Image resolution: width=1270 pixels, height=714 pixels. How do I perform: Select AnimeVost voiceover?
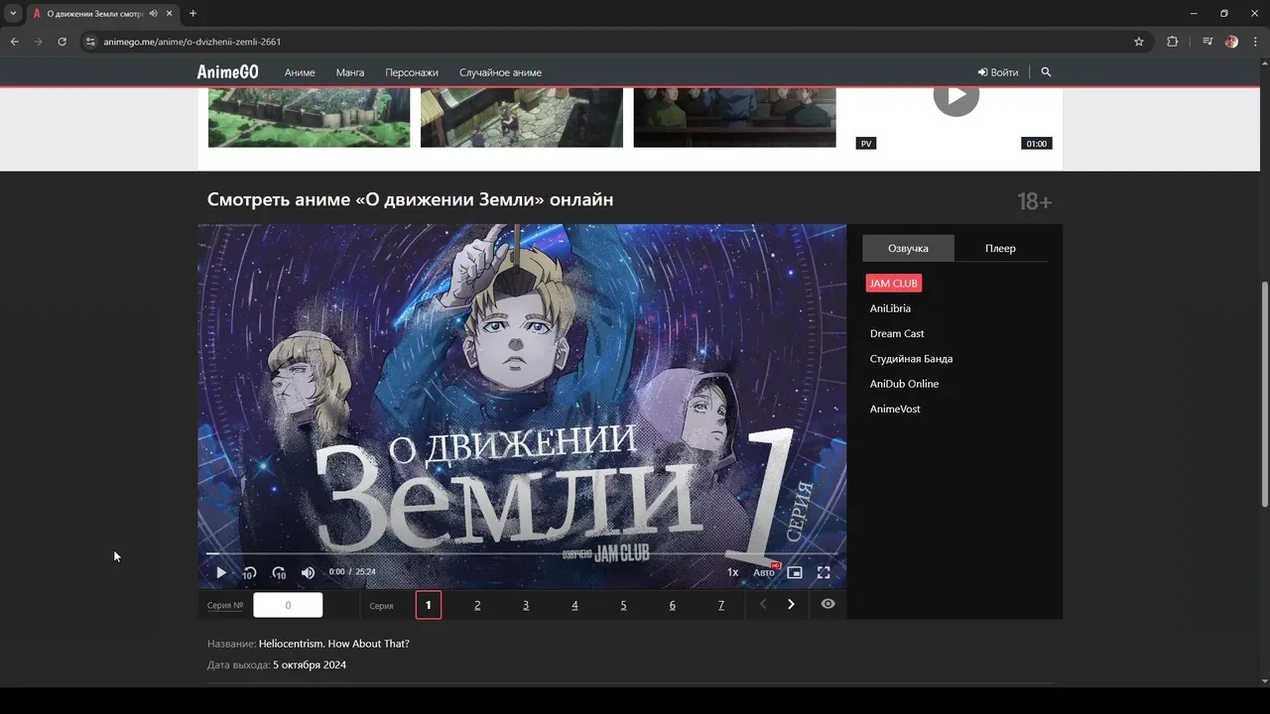(x=895, y=409)
